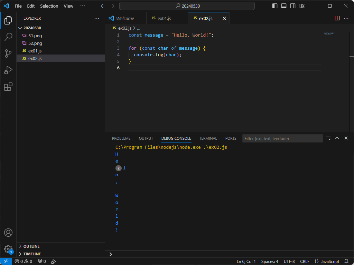Click line number 3 in the gutter
354x265 pixels.
pyautogui.click(x=118, y=48)
